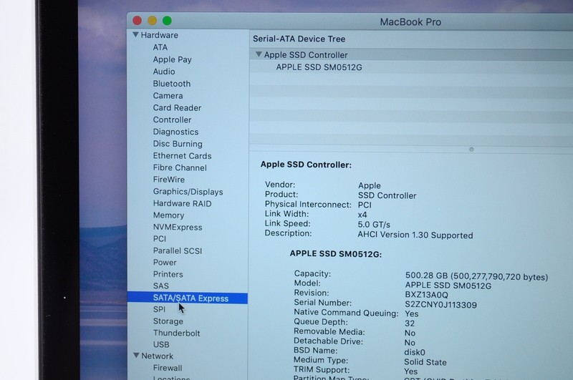Viewport: 573px width, 380px height.
Task: Select SAS in the sidebar
Action: [x=160, y=286]
